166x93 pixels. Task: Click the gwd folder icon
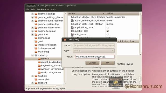[x=36, y=41]
